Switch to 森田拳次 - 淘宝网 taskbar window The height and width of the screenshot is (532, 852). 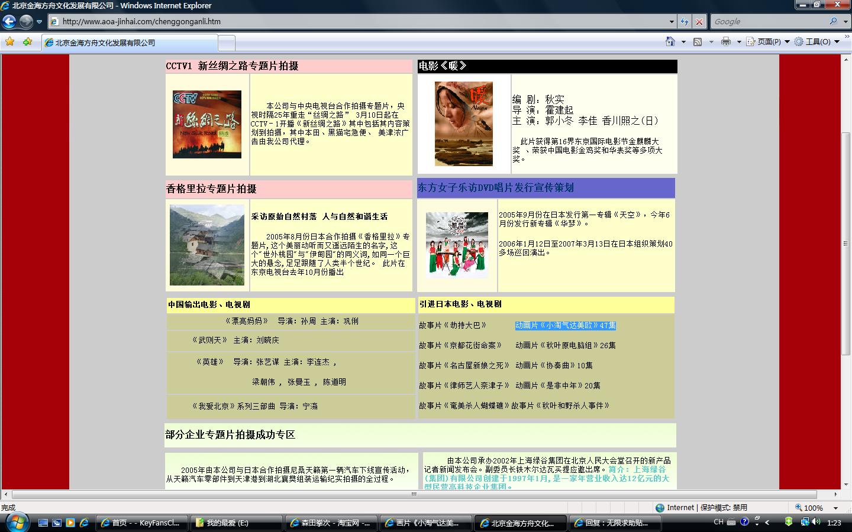(330, 523)
